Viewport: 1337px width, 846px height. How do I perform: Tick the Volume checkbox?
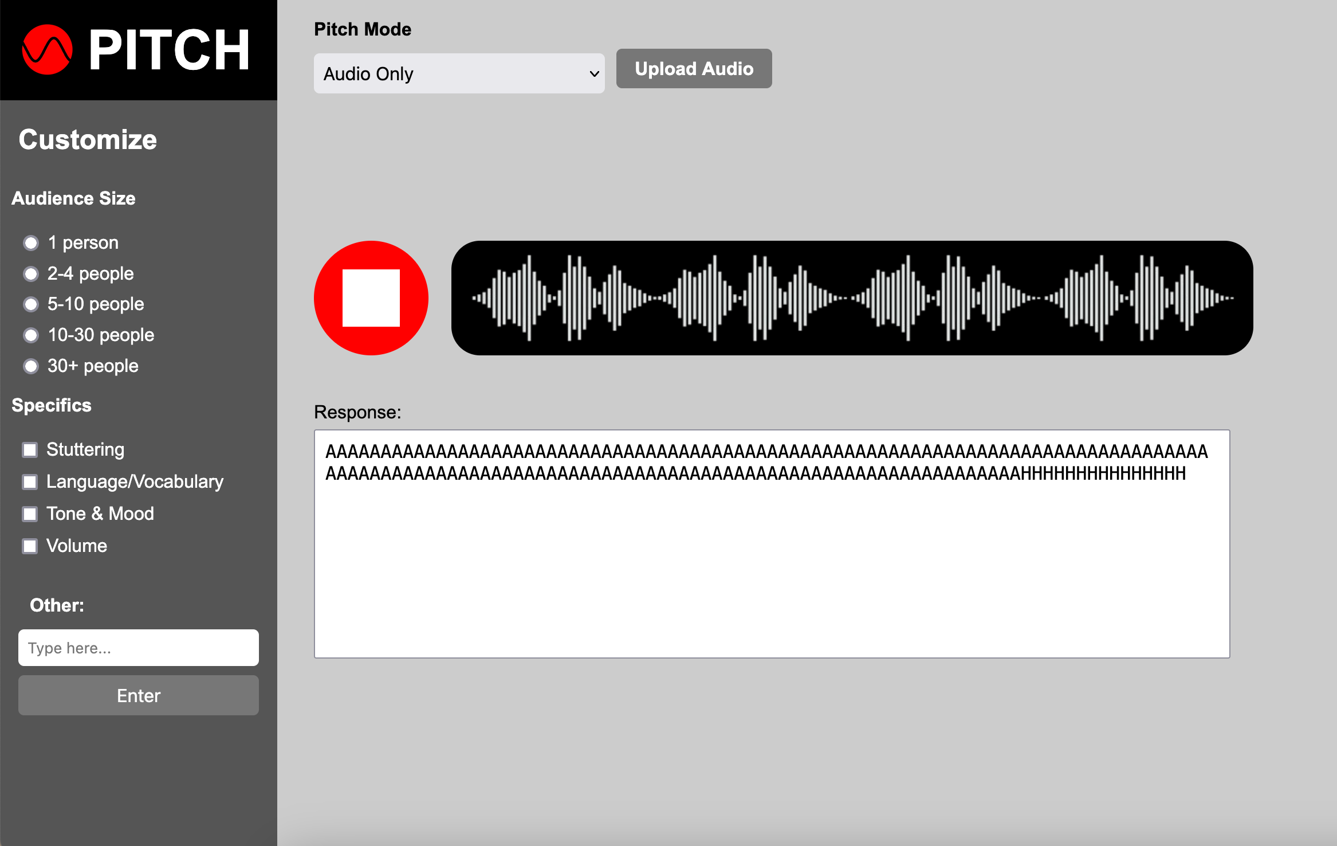click(x=30, y=546)
